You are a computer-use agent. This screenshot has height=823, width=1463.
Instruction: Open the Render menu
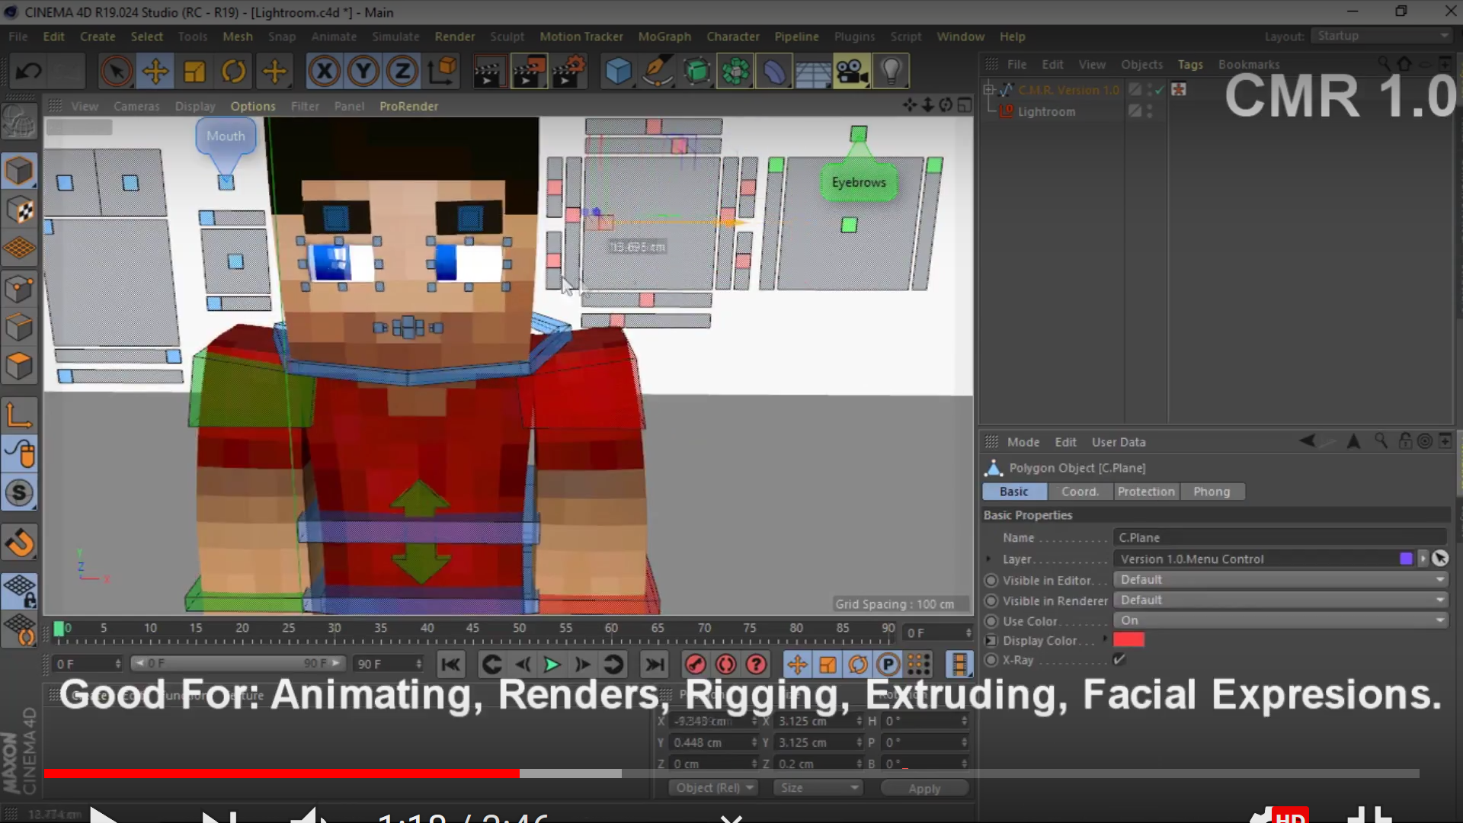455,37
